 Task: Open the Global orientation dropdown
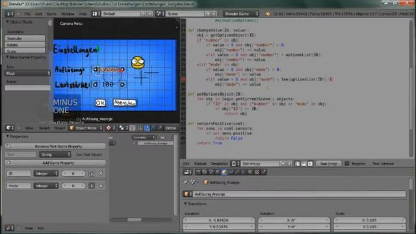point(170,128)
